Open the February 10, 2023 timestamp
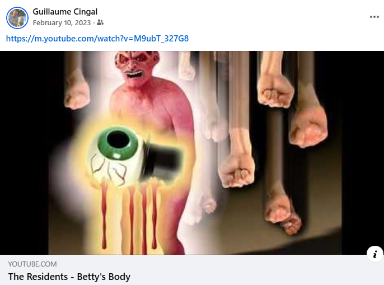 coord(62,23)
